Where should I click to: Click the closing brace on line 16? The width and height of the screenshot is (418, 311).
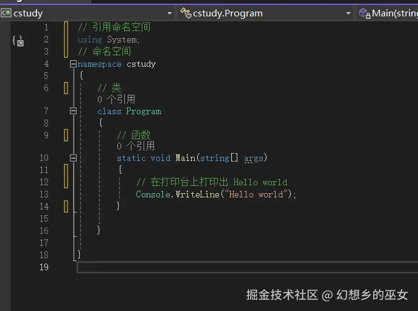click(x=99, y=230)
